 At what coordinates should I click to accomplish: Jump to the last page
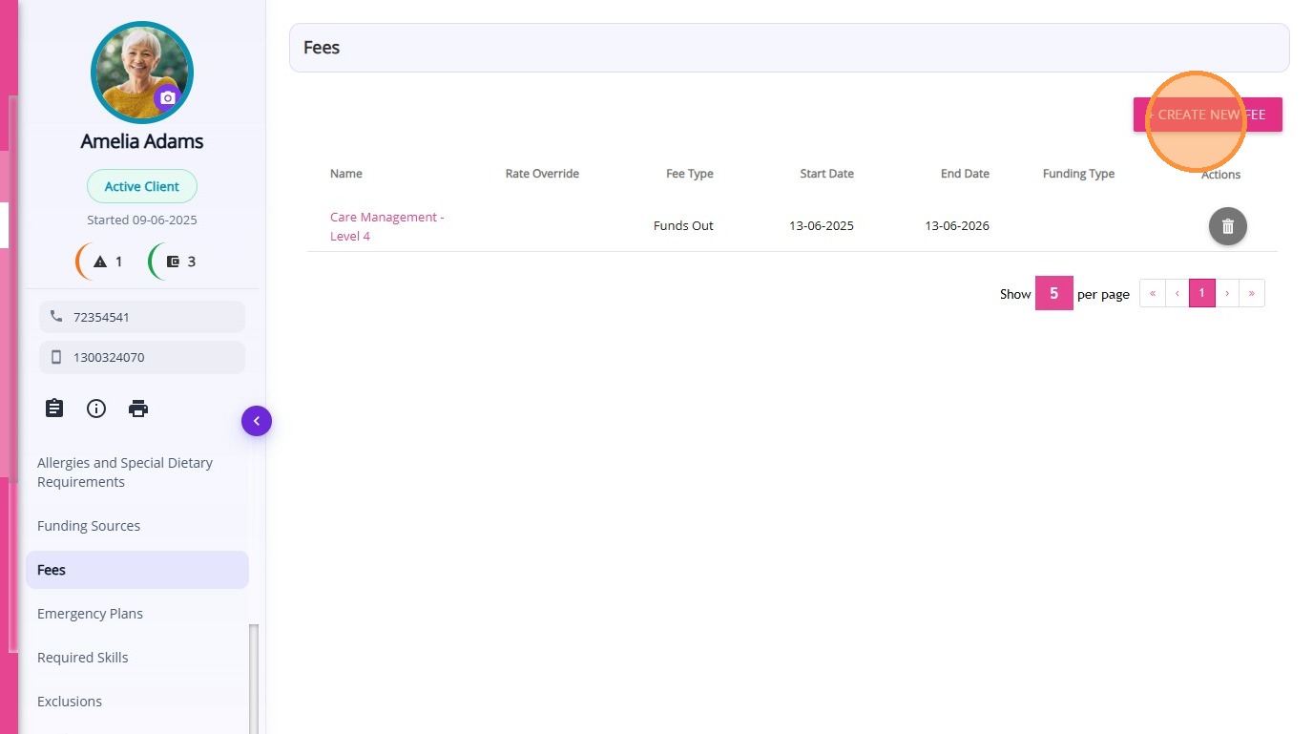tap(1252, 294)
